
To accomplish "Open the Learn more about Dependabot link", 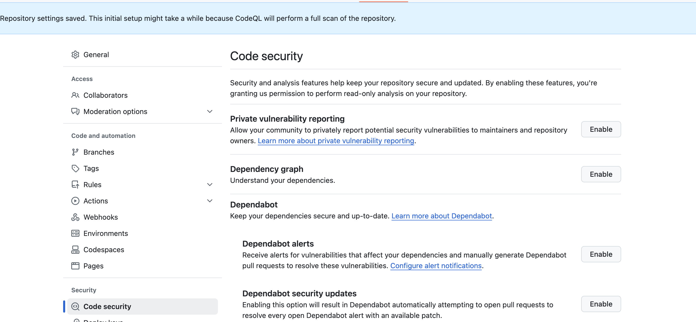I will click(441, 216).
